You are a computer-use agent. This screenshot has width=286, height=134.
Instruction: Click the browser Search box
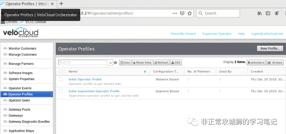[218, 13]
